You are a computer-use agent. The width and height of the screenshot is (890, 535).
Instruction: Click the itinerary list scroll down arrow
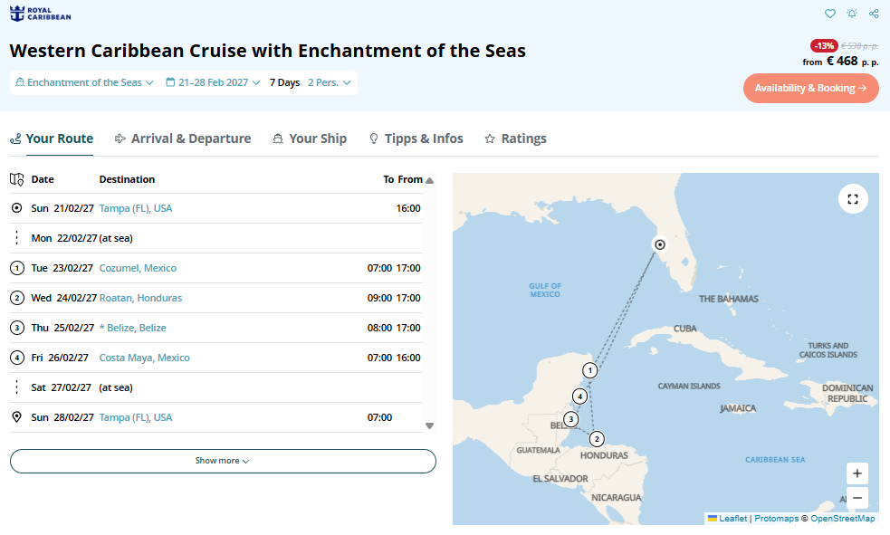coord(430,426)
